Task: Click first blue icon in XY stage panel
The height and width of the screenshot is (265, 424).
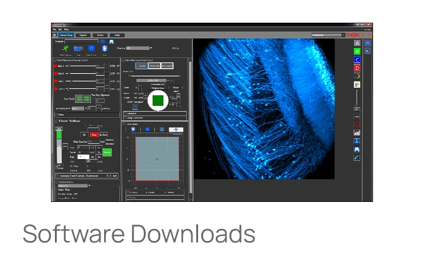Action: [x=133, y=129]
